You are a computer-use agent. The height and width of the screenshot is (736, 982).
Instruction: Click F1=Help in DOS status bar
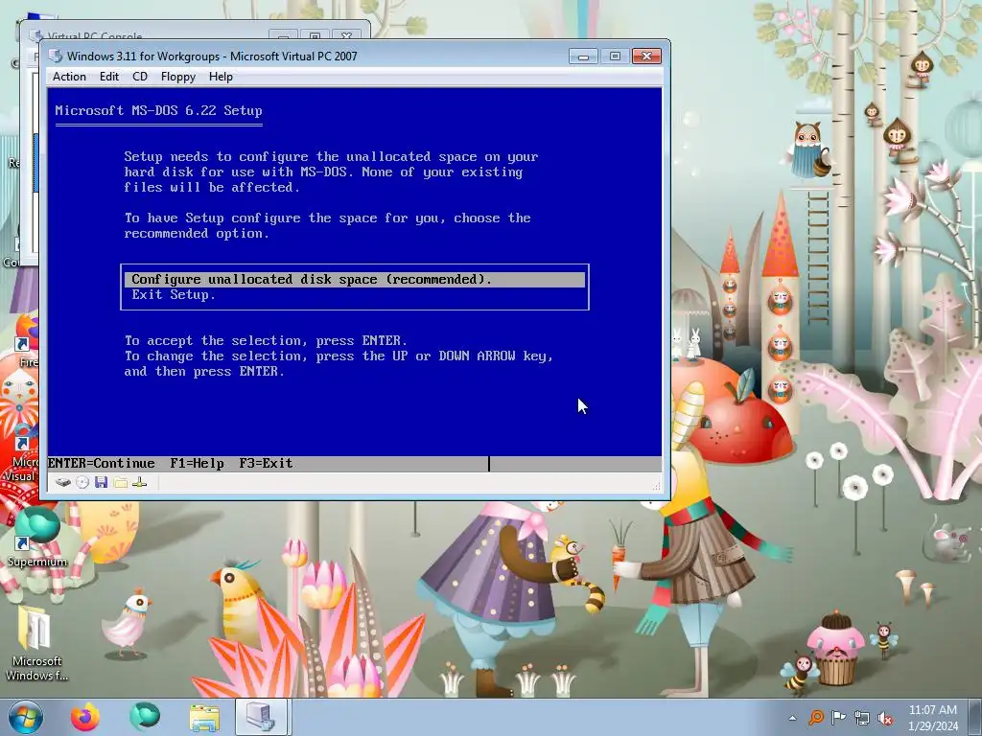tap(197, 463)
